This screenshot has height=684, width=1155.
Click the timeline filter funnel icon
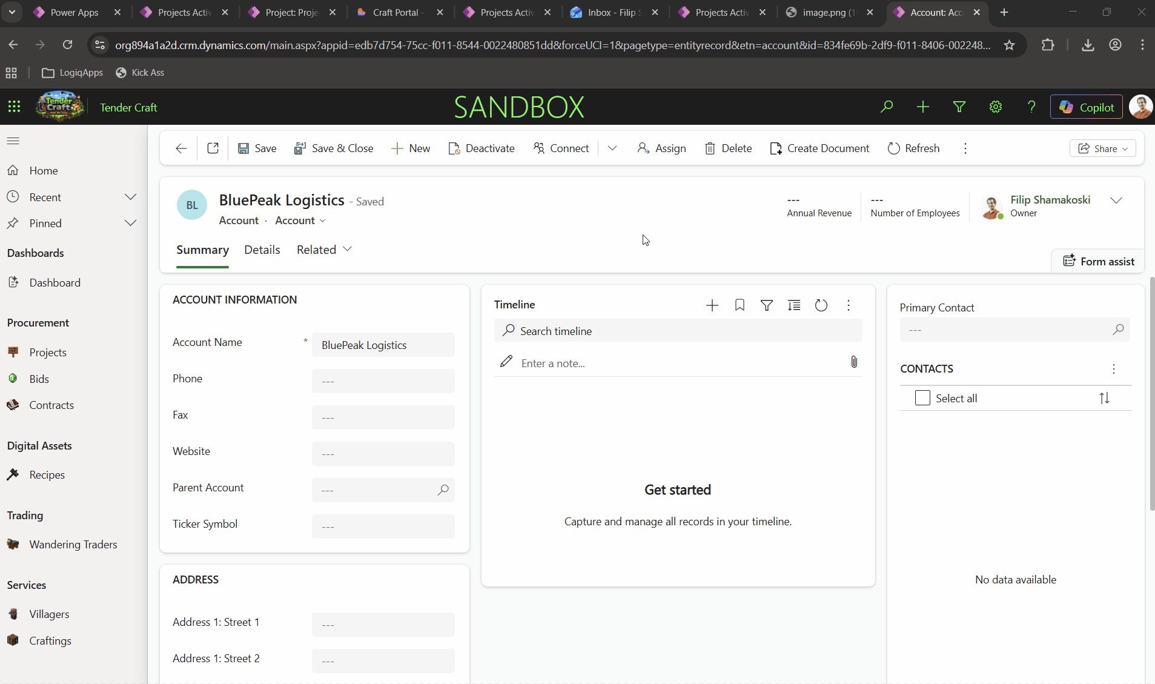tap(767, 305)
